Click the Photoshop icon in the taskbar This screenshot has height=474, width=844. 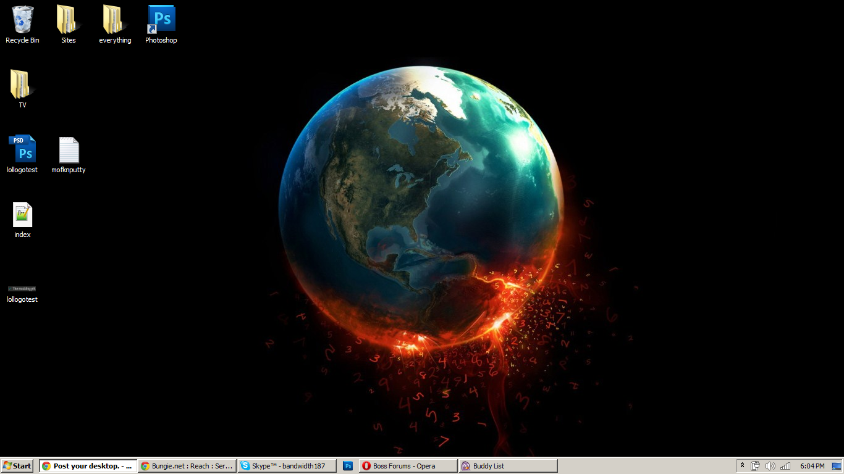348,466
